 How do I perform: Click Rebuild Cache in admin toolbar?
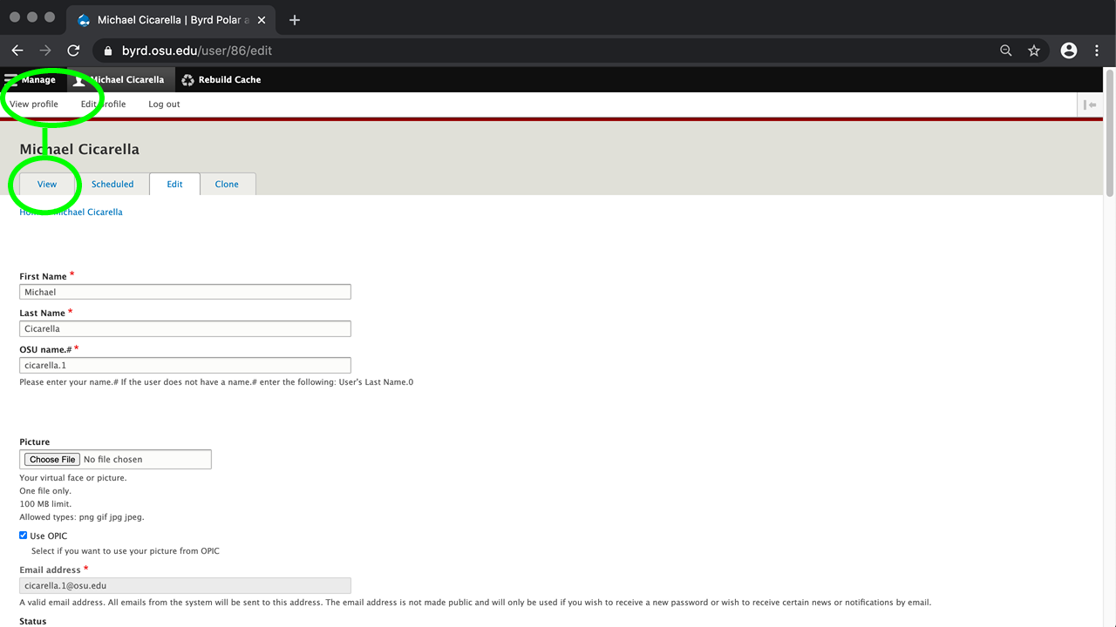tap(221, 79)
